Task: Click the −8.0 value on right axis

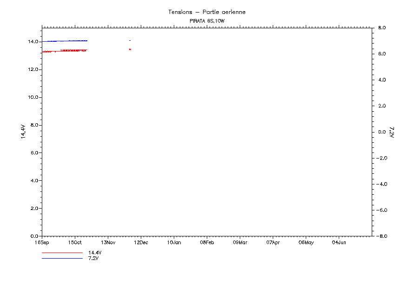Action: 382,236
